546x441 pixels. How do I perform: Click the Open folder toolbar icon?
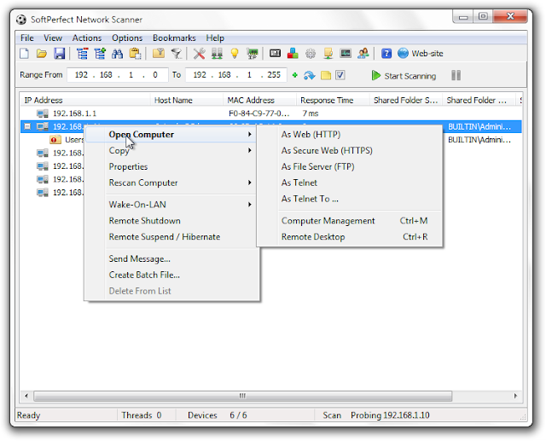click(42, 54)
